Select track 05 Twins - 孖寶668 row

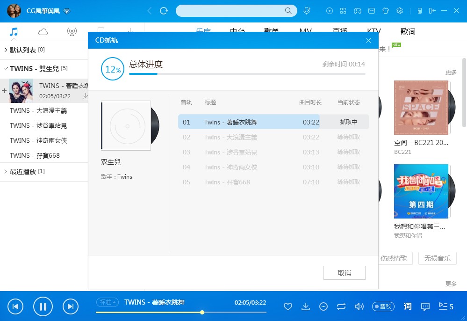click(x=274, y=182)
